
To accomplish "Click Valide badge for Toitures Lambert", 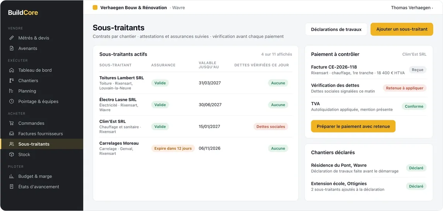I will coord(160,83).
